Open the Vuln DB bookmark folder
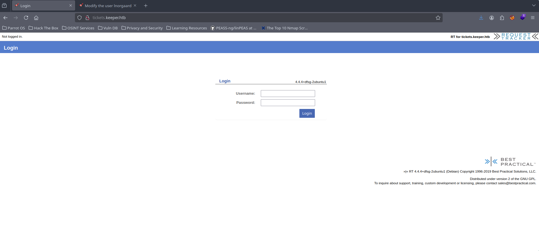Image resolution: width=539 pixels, height=251 pixels. [x=108, y=28]
